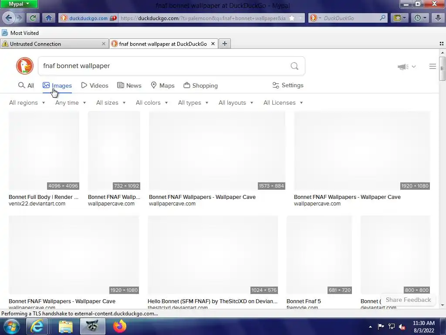Open the tab groups grid icon
Screen dimensions: 446x335
point(442,44)
